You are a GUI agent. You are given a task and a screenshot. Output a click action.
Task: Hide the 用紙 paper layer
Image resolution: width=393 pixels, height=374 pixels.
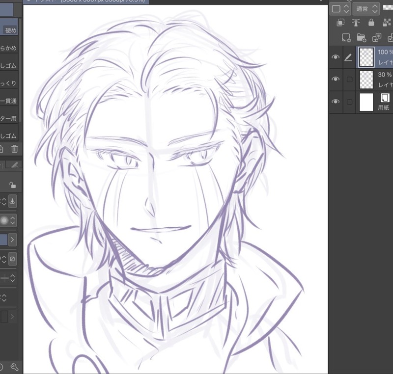(336, 102)
